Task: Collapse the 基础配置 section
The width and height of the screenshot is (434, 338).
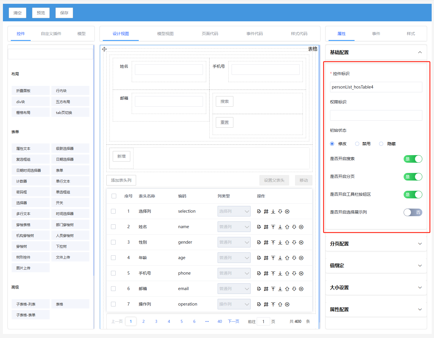Action: (x=420, y=52)
